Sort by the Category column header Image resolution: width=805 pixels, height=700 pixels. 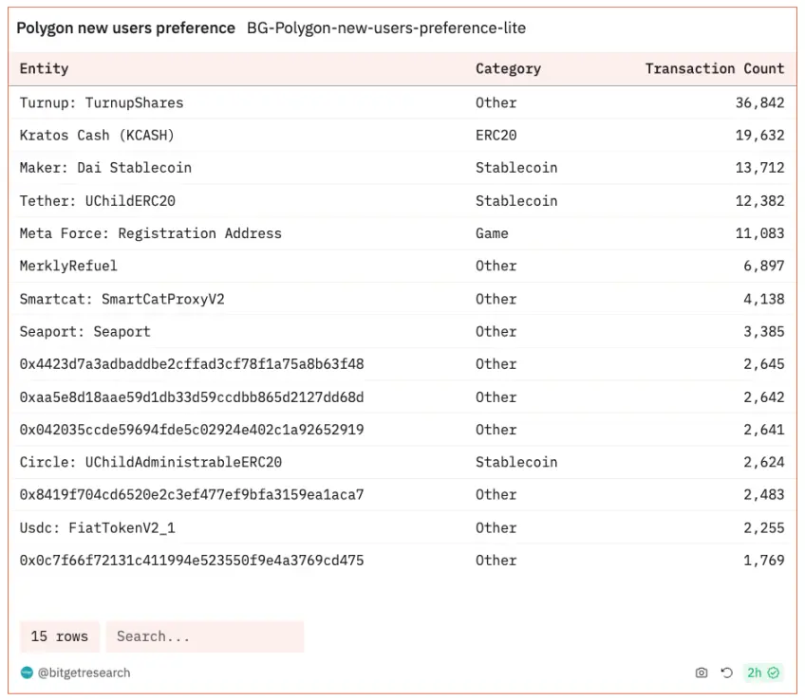(x=508, y=68)
